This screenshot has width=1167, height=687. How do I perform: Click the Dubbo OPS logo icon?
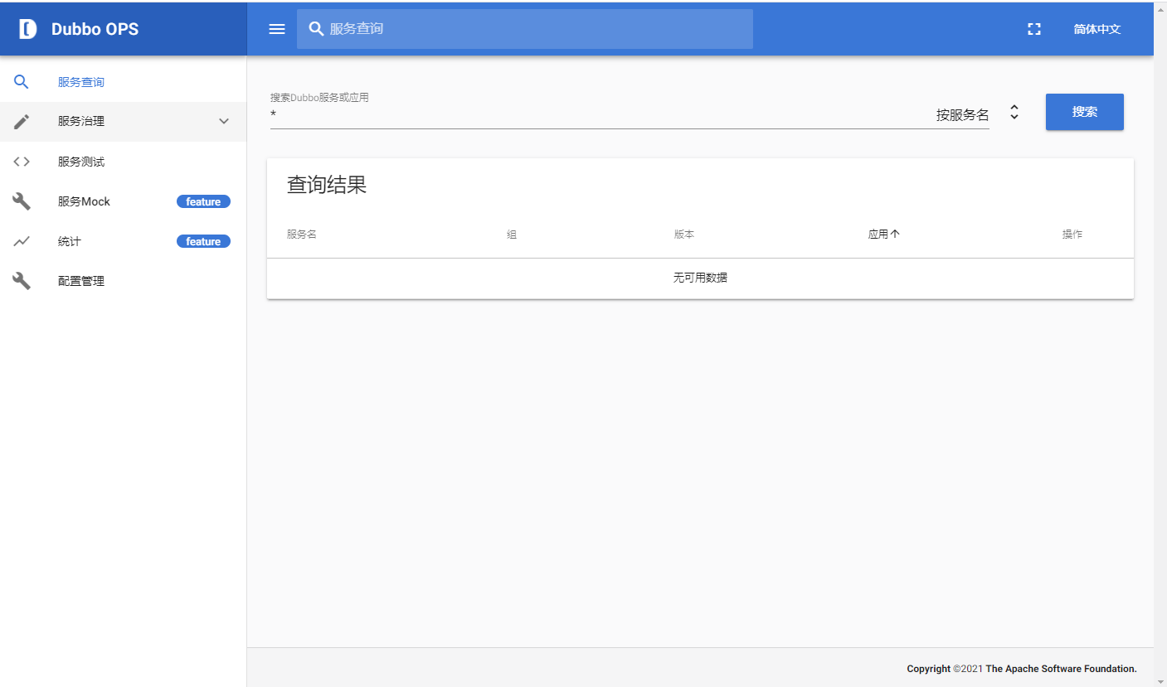tap(28, 29)
